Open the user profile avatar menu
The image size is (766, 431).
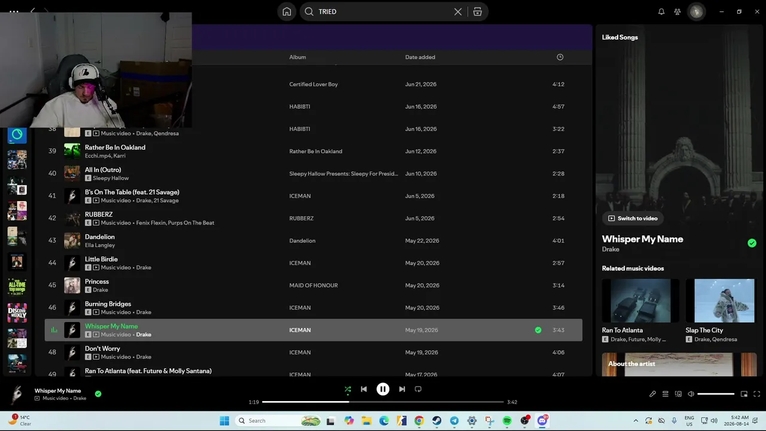(x=696, y=11)
